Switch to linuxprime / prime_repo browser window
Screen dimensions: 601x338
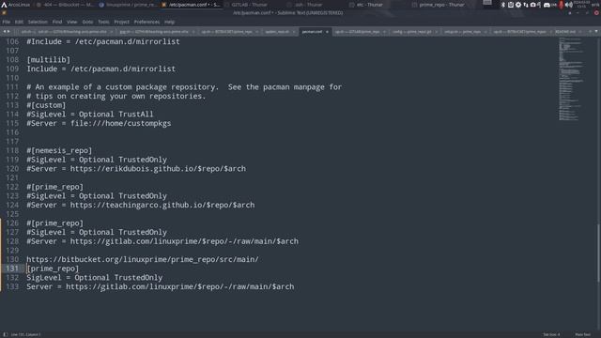click(128, 5)
